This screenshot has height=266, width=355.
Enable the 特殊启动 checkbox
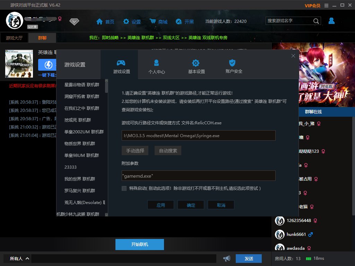[124, 188]
